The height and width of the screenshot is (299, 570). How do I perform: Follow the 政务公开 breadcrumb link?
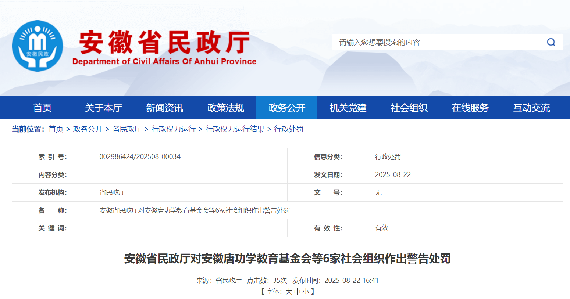tap(87, 129)
